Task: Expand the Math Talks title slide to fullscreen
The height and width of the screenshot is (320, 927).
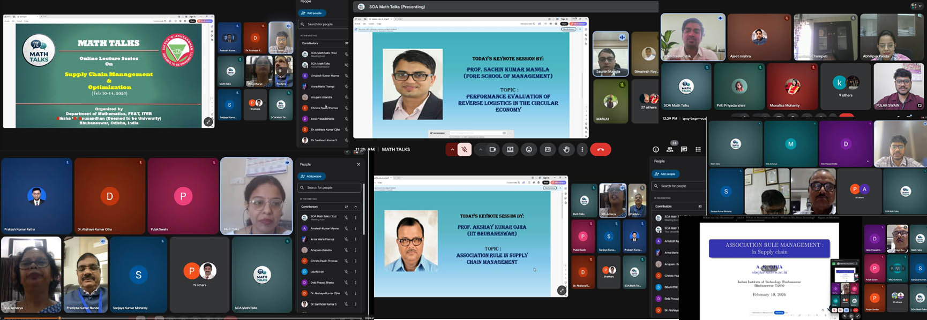Action: tap(208, 122)
